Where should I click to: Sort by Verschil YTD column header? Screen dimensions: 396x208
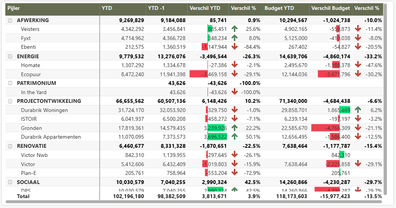205,8
